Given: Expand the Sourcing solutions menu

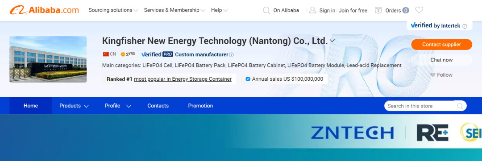Looking at the screenshot, I should (113, 10).
